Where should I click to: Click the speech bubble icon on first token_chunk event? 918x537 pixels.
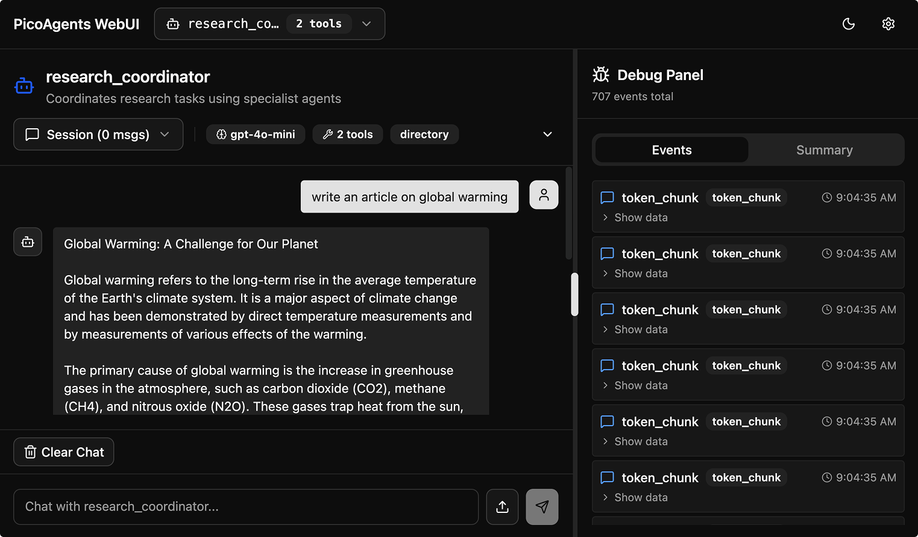(607, 197)
